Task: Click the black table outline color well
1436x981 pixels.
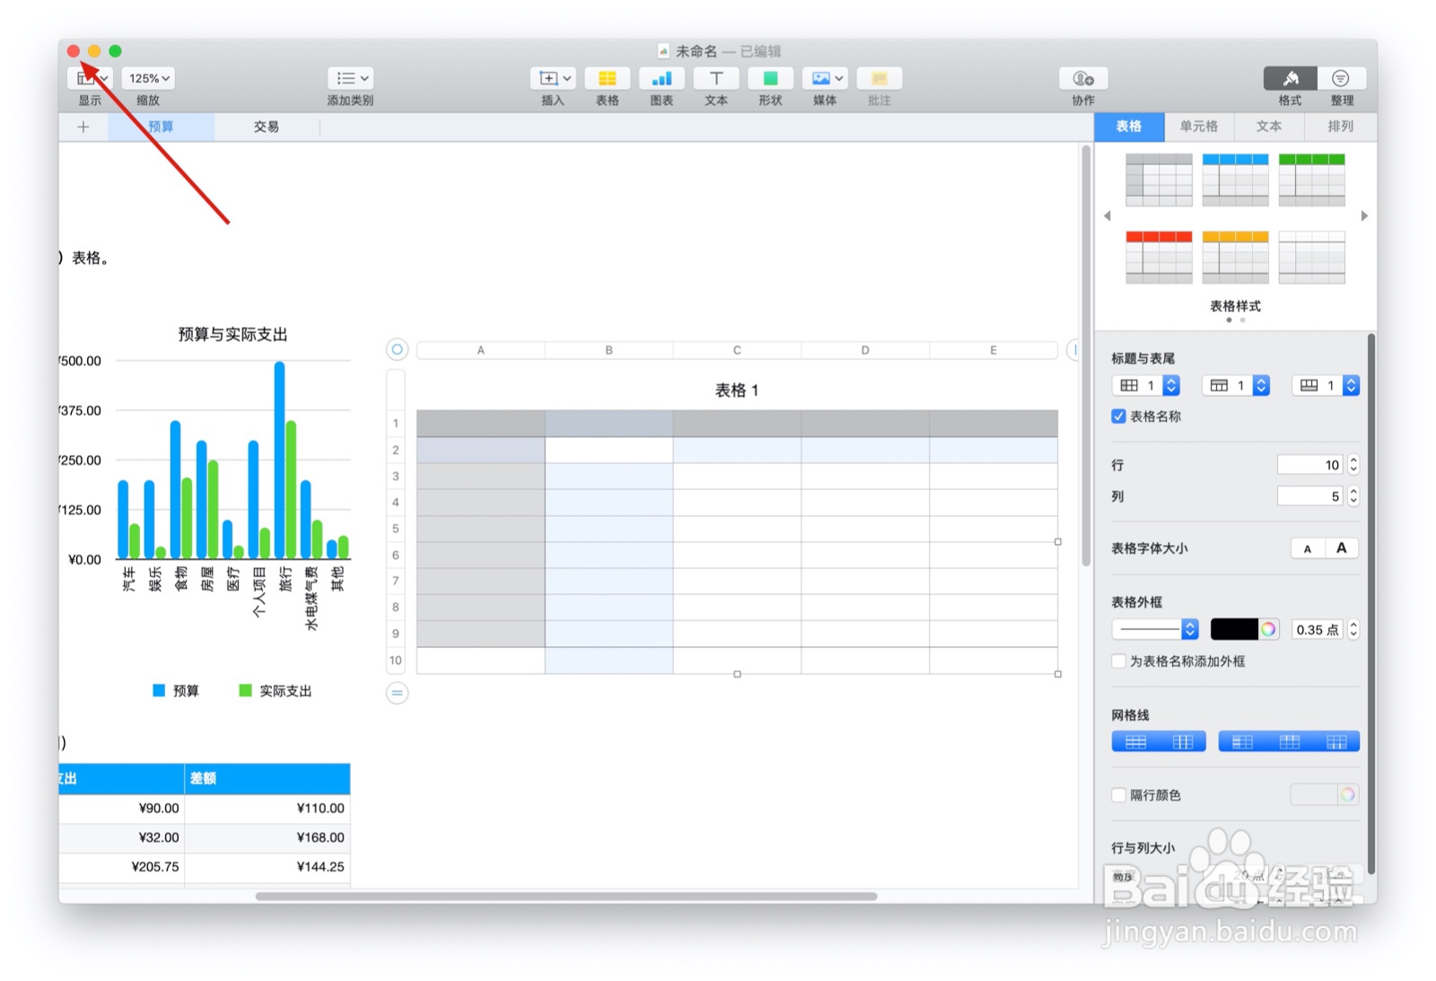Action: (1234, 629)
